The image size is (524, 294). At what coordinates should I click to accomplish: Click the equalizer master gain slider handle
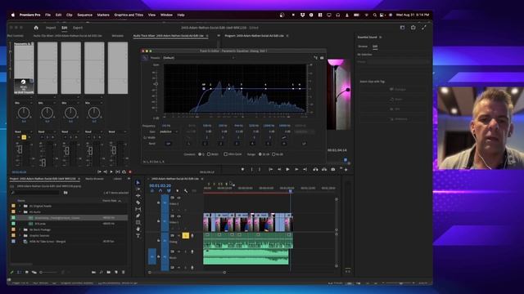pos(156,84)
